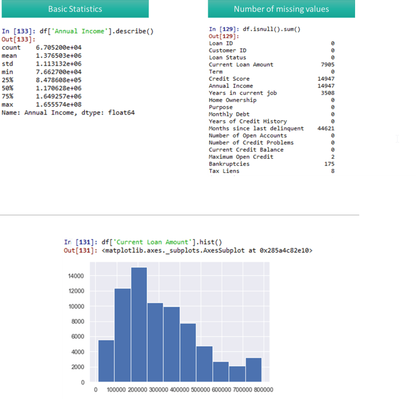Select the max value 1.655574e+08

point(59,105)
